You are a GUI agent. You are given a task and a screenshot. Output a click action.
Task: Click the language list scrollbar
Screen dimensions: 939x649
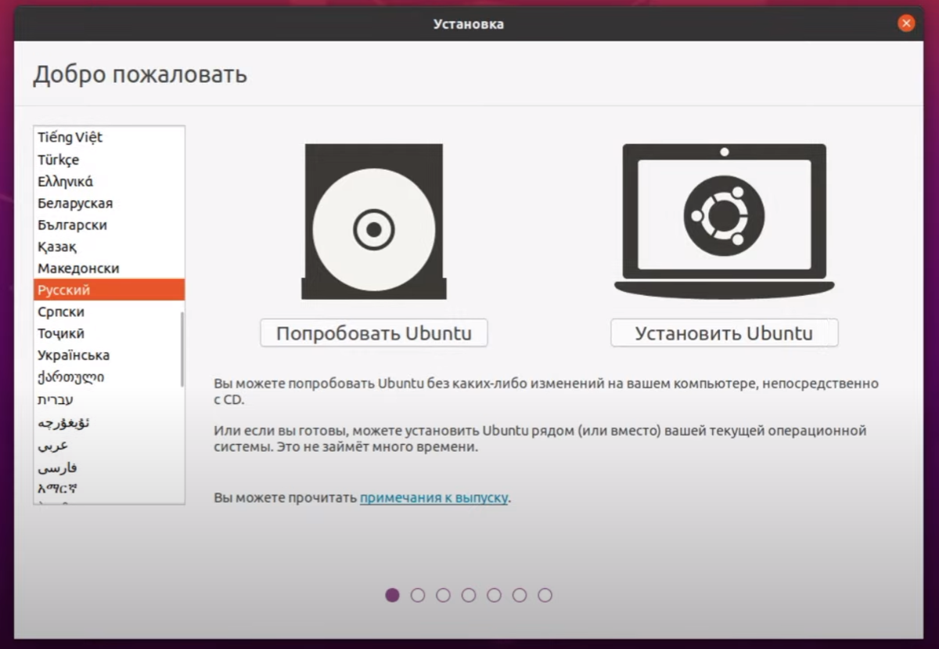pos(182,349)
